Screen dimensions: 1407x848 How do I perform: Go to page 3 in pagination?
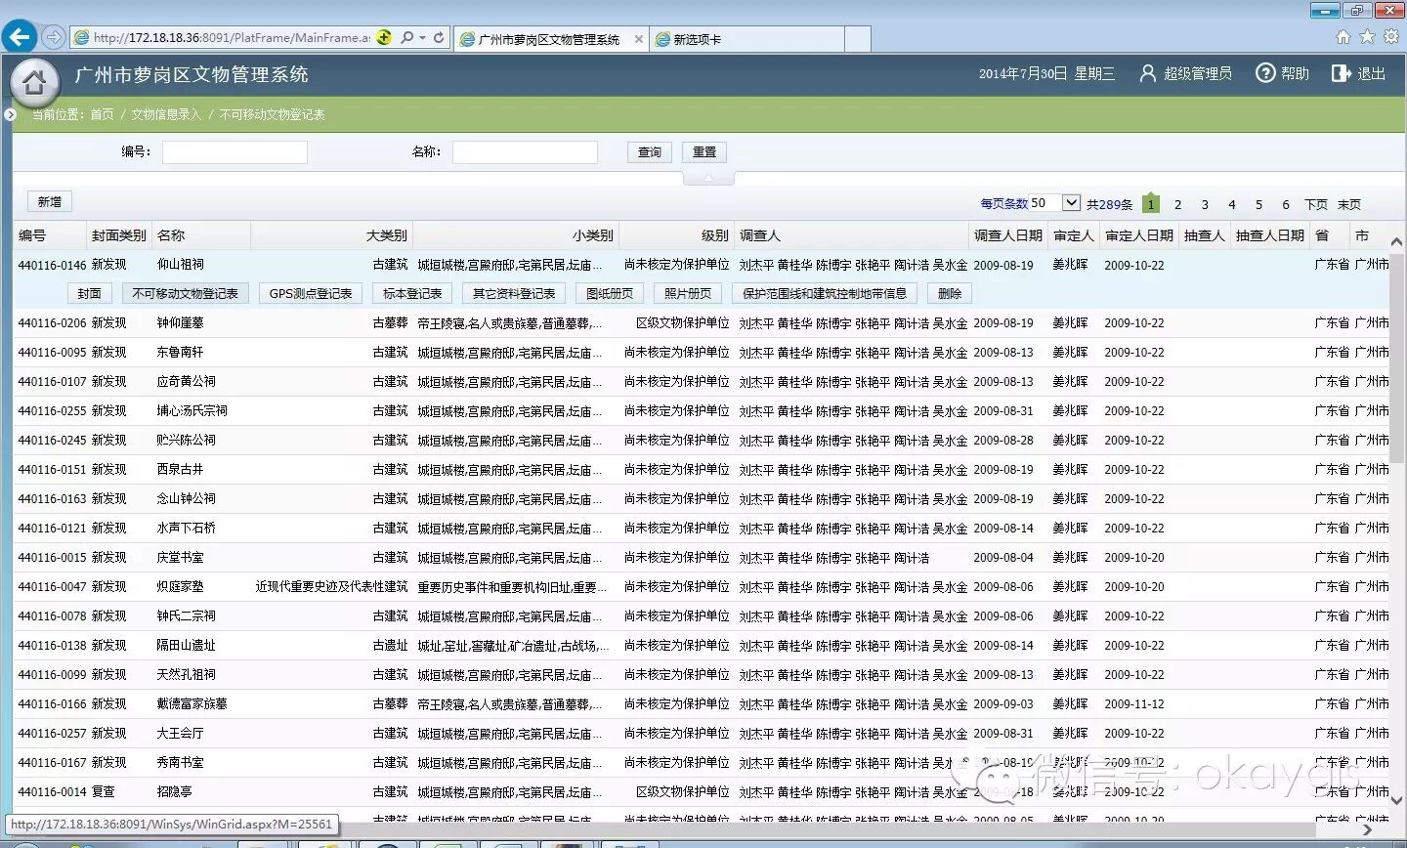tap(1205, 204)
